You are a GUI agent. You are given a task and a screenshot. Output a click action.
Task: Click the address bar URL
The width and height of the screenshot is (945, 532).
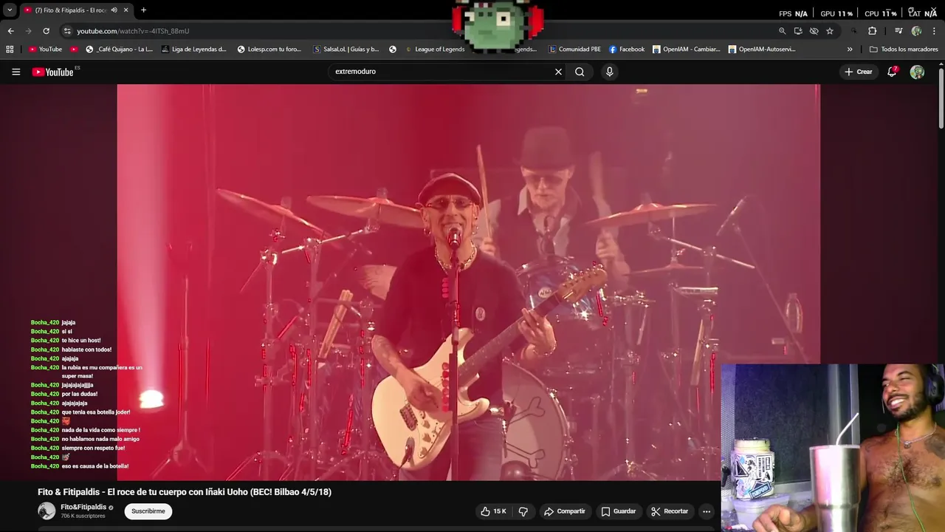133,31
